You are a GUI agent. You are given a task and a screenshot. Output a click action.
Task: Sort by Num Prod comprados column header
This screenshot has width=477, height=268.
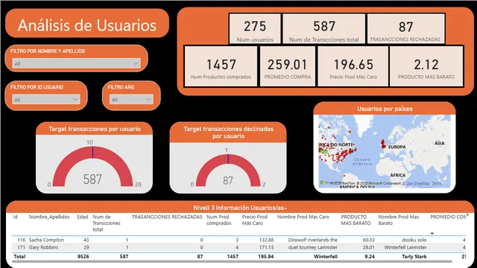[219, 220]
